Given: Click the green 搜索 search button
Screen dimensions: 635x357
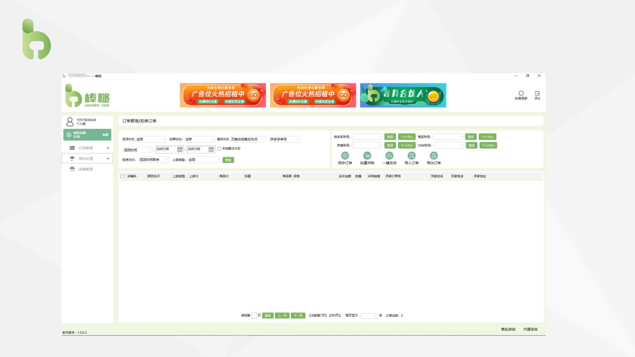Looking at the screenshot, I should coord(228,160).
